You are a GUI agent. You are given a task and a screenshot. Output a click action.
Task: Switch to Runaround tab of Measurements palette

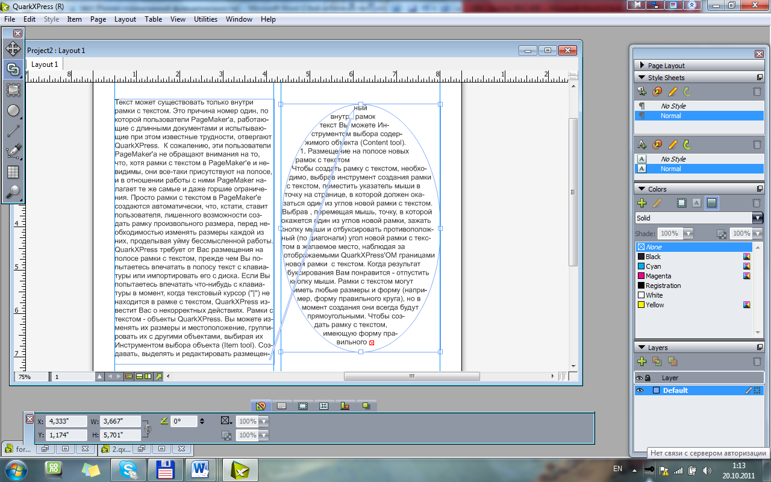(x=323, y=406)
